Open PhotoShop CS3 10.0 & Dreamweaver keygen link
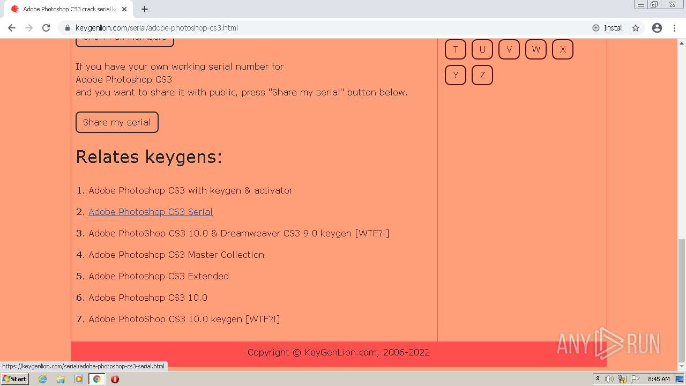This screenshot has height=386, width=686. click(238, 233)
